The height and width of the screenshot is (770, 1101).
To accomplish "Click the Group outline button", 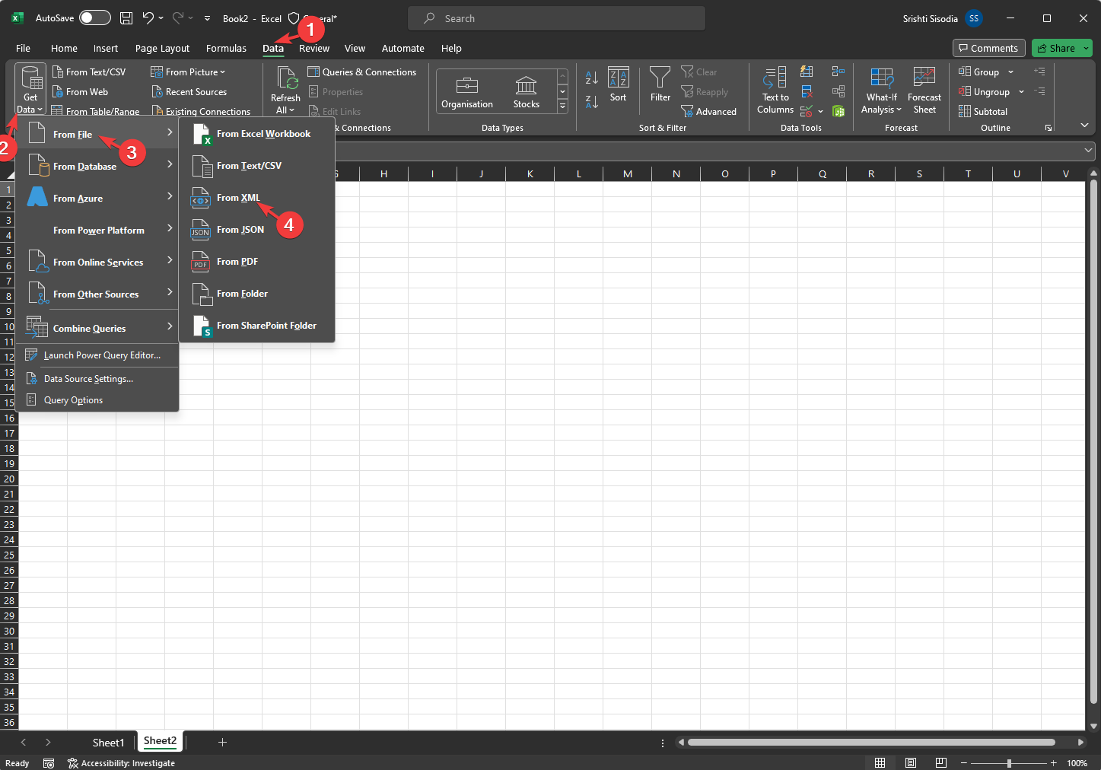I will tap(979, 72).
